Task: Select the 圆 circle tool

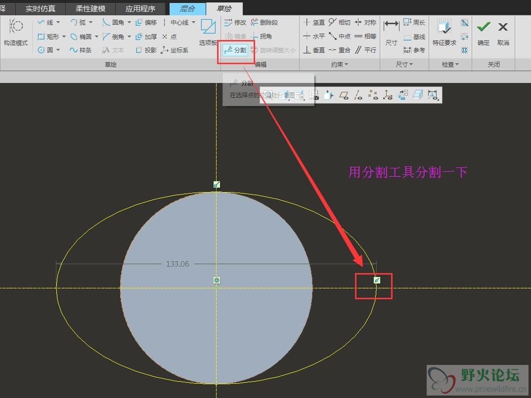Action: click(x=45, y=50)
